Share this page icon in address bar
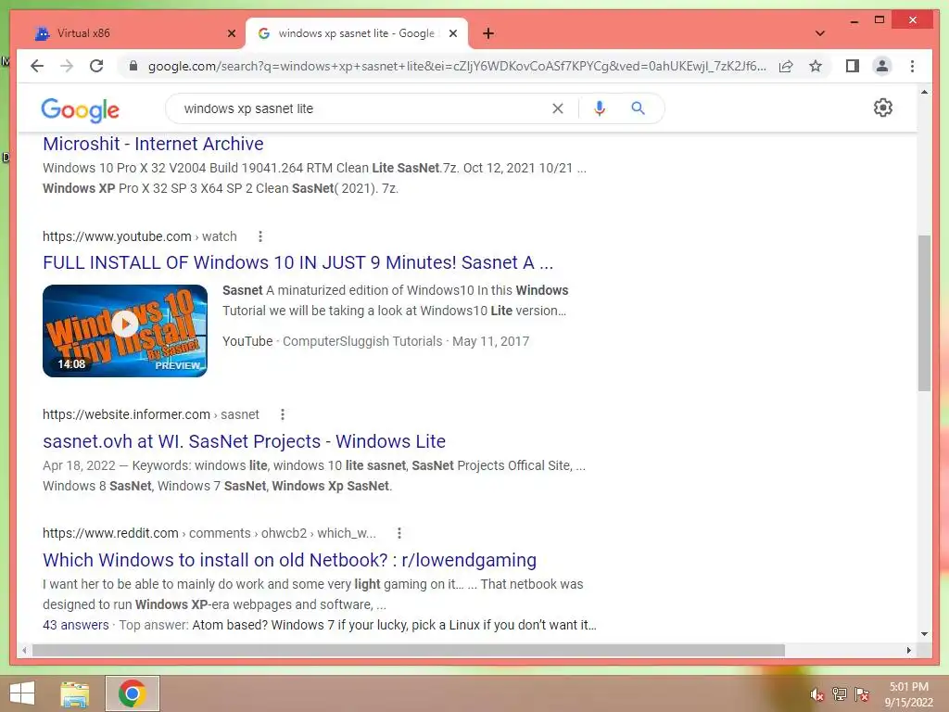This screenshot has height=712, width=949. pos(786,66)
